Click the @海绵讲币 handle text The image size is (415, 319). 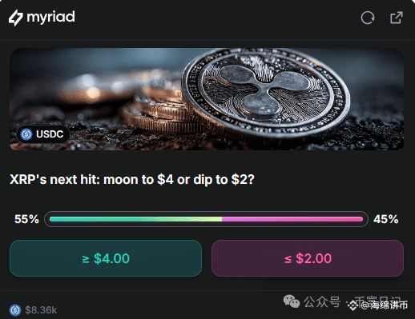pyautogui.click(x=384, y=305)
